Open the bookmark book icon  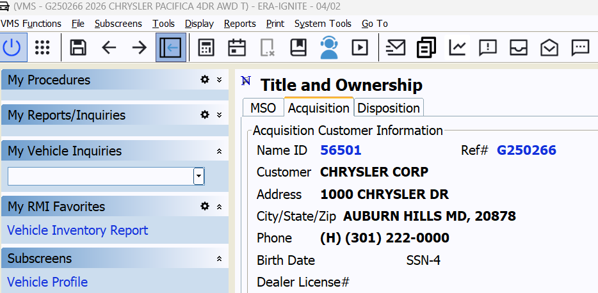pos(298,47)
